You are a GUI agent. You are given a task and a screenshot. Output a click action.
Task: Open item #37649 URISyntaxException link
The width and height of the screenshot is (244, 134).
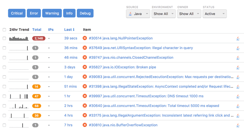point(141,48)
